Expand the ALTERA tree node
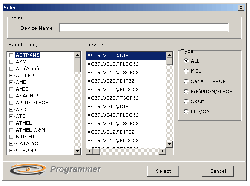Image resolution: width=250 pixels, height=186 pixels. click(x=11, y=75)
